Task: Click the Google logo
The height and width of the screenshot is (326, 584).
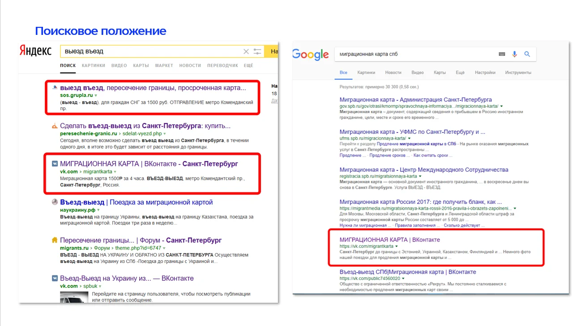Action: pos(311,55)
